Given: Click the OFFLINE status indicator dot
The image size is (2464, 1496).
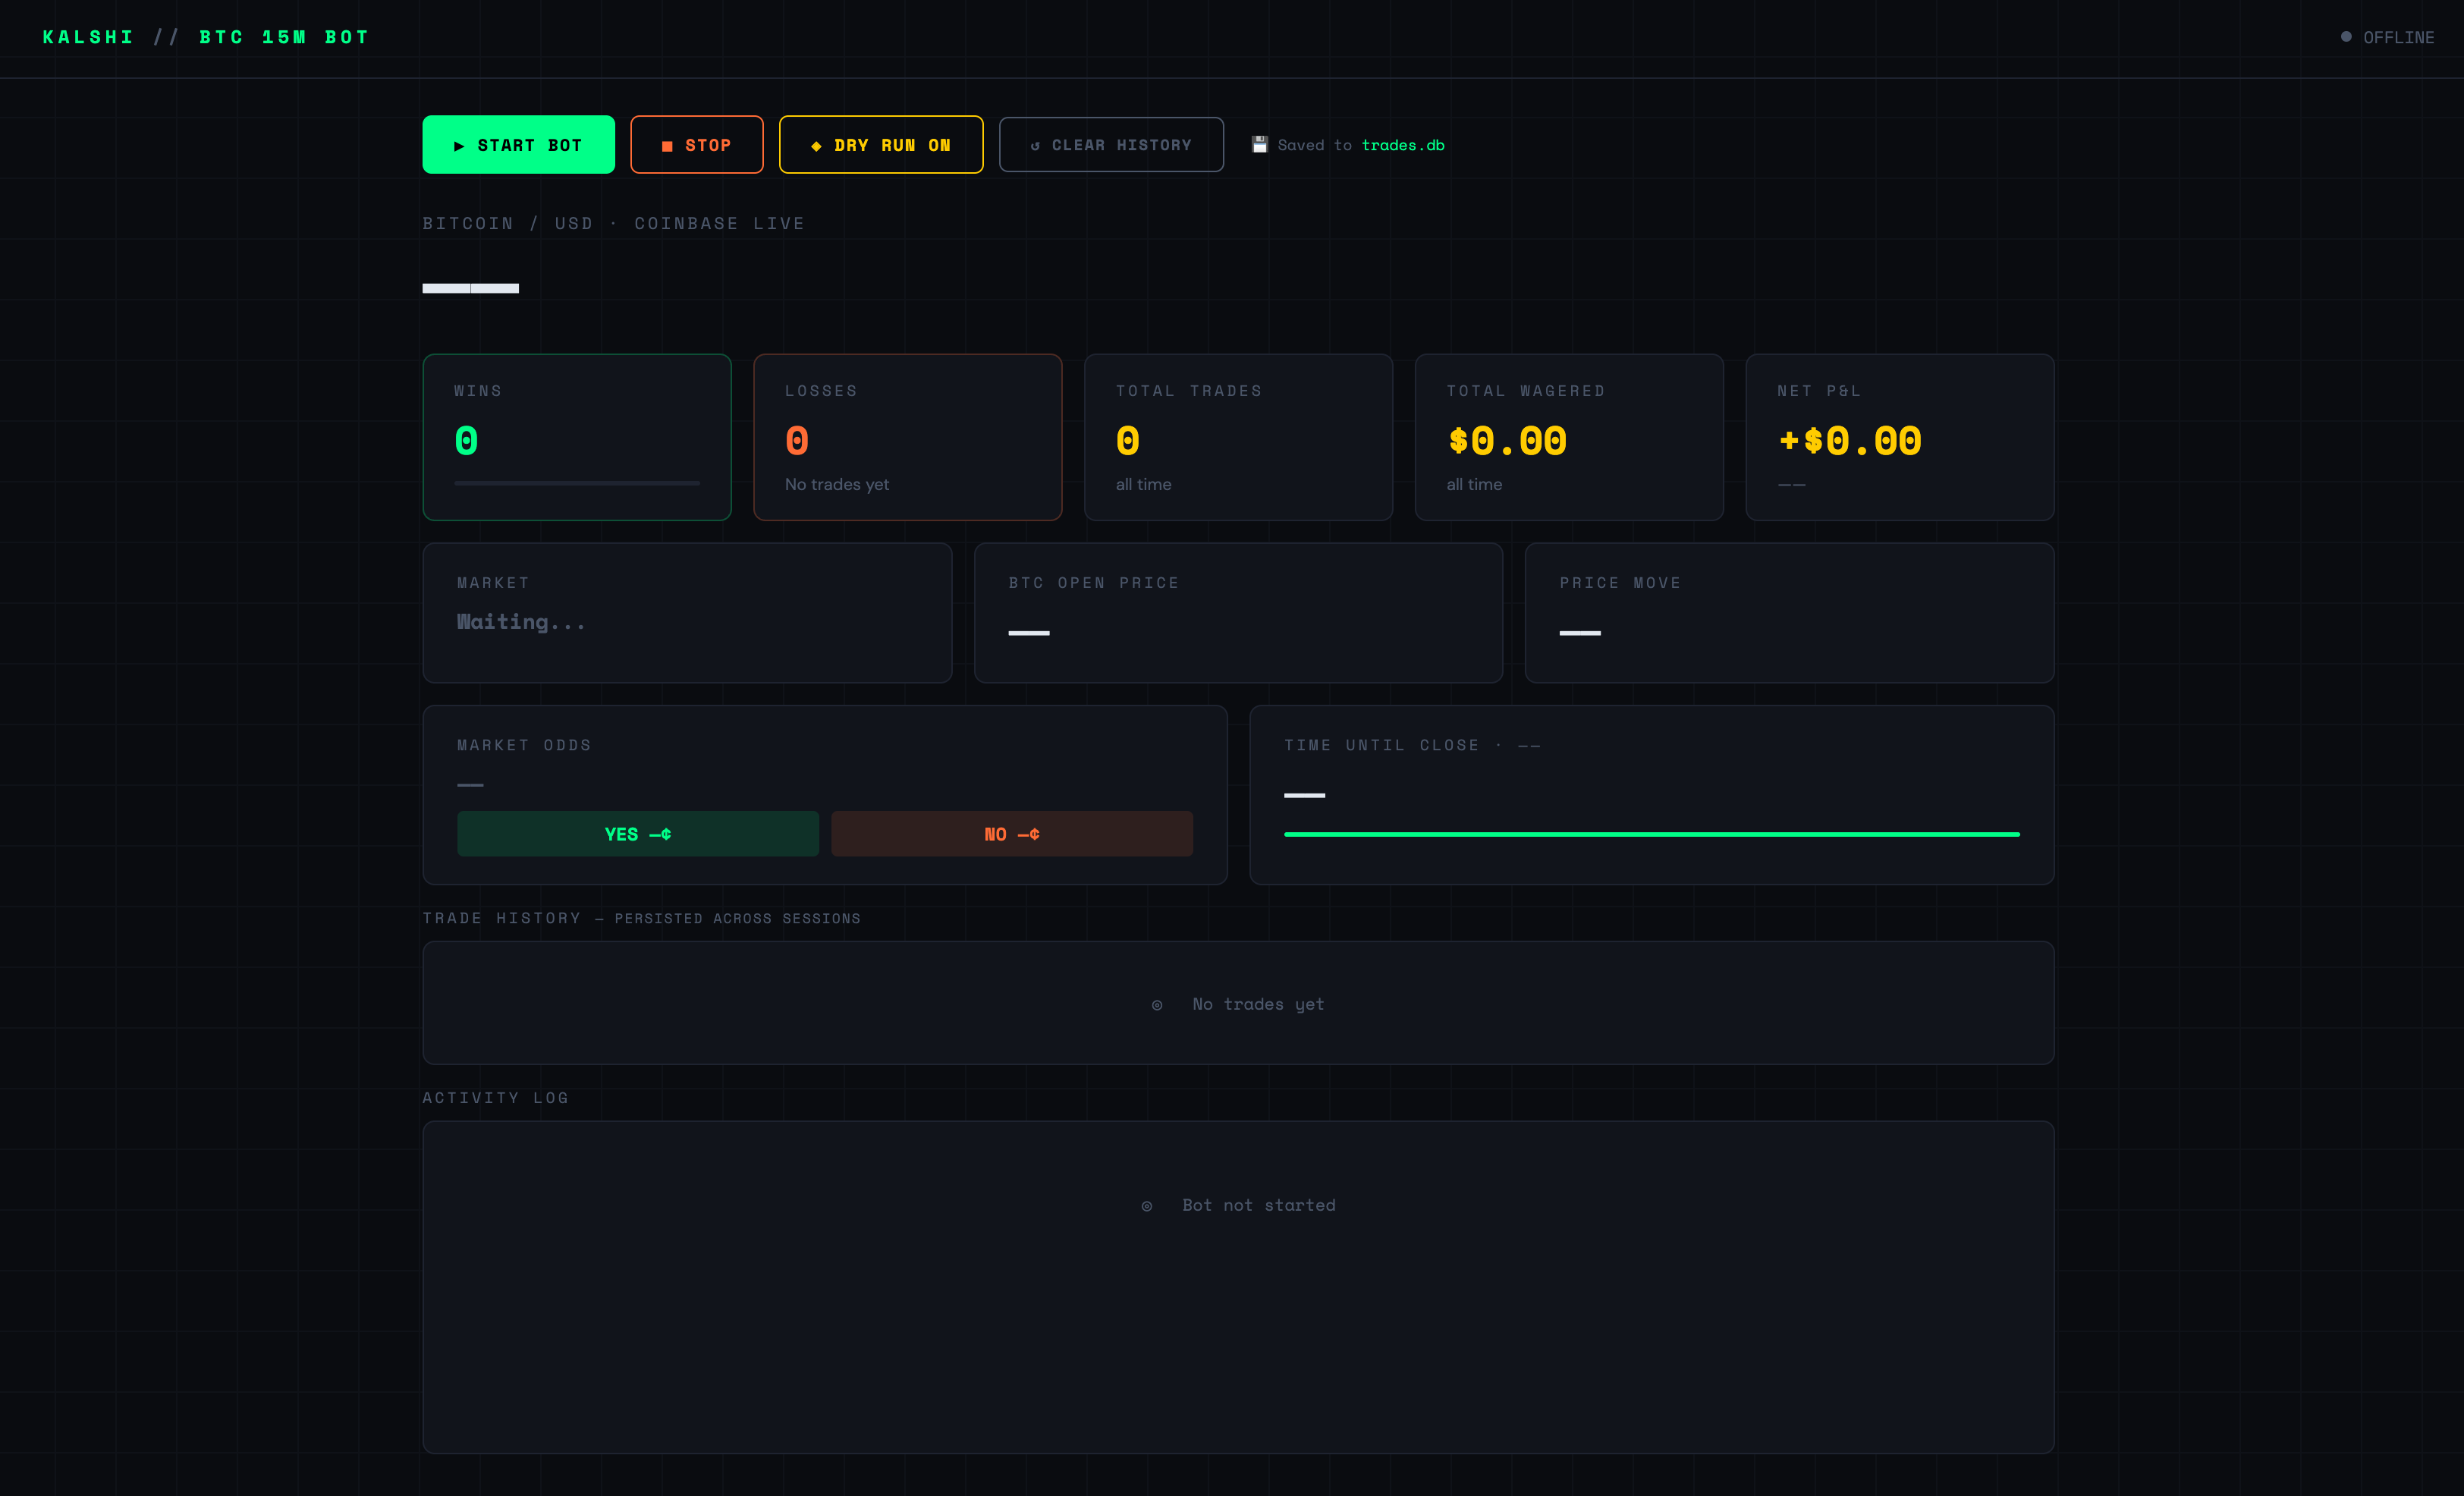Looking at the screenshot, I should [2346, 37].
